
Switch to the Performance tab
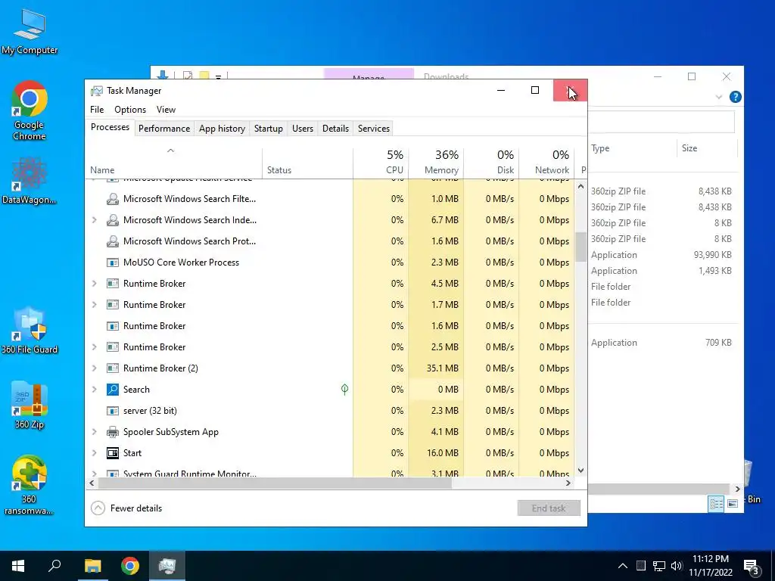(164, 129)
